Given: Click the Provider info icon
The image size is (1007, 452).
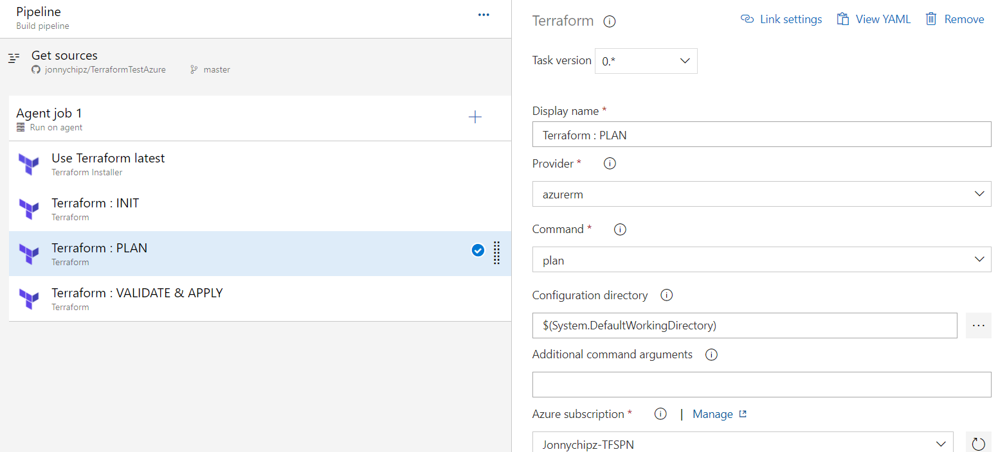Looking at the screenshot, I should [610, 164].
